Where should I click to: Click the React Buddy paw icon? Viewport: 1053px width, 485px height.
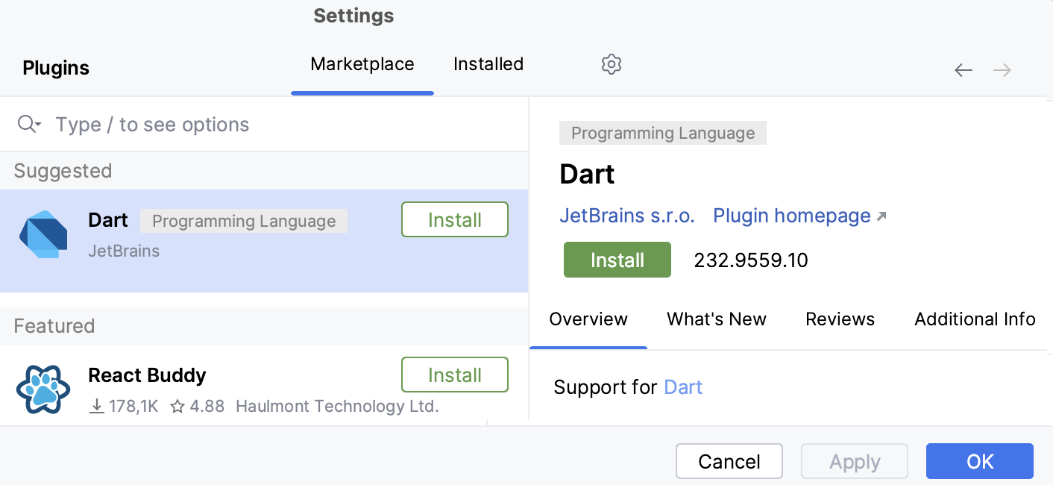tap(43, 389)
